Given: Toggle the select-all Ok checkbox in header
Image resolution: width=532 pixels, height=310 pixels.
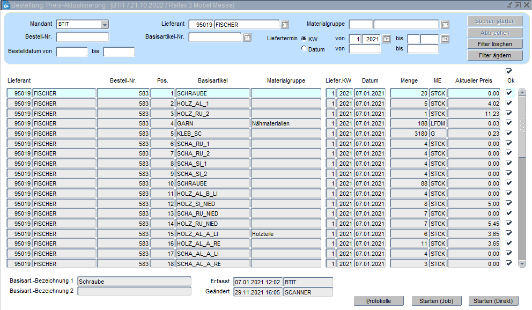Looking at the screenshot, I should coord(508,71).
